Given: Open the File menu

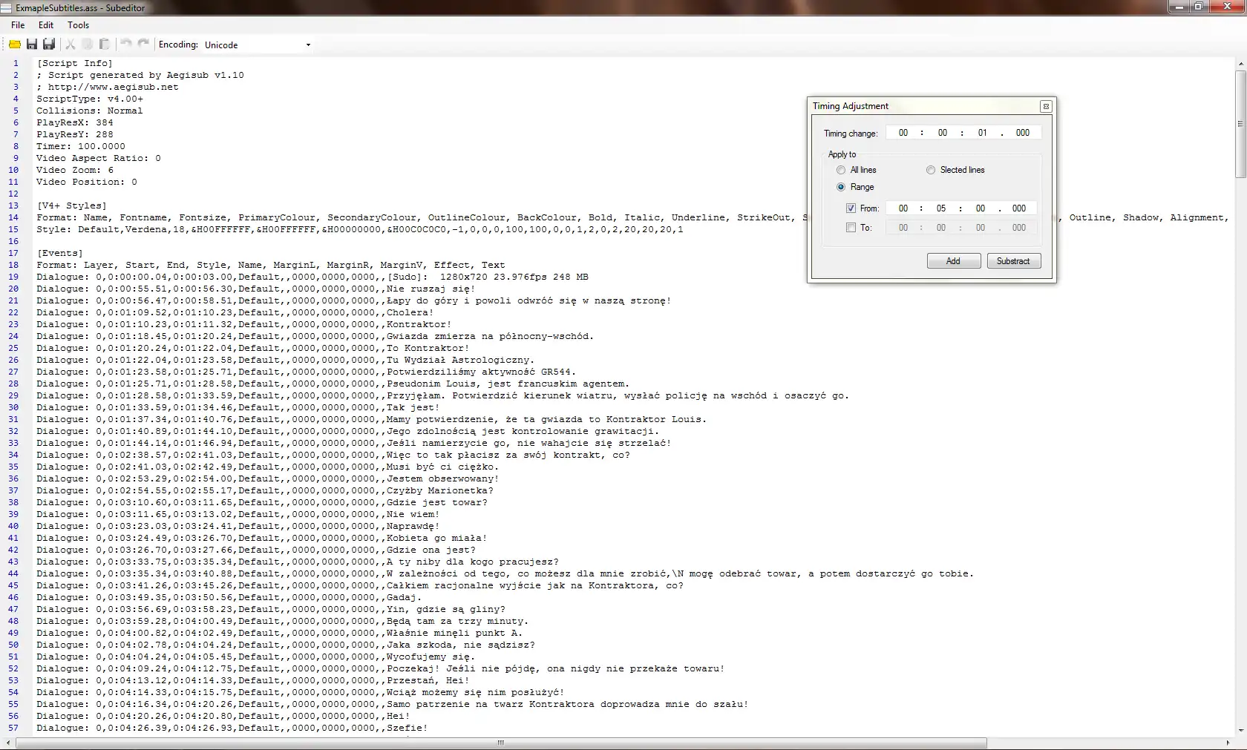Looking at the screenshot, I should [x=18, y=25].
